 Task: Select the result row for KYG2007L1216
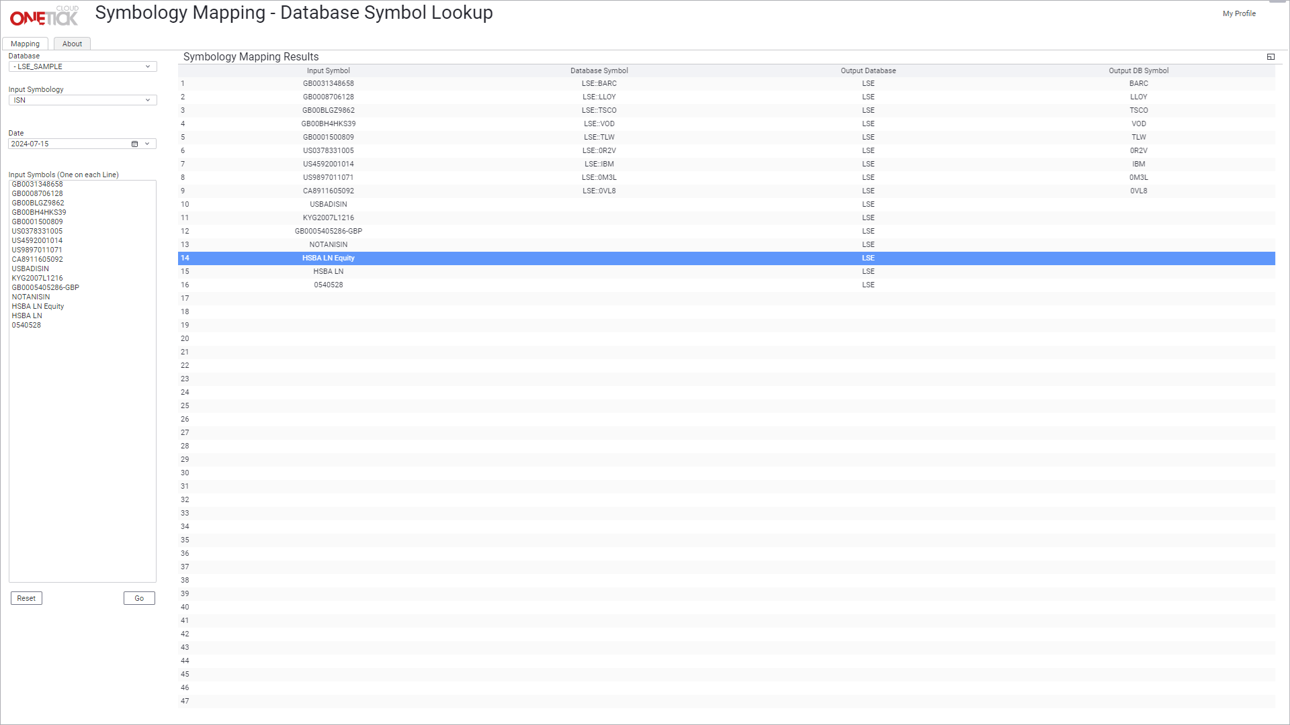pos(328,218)
